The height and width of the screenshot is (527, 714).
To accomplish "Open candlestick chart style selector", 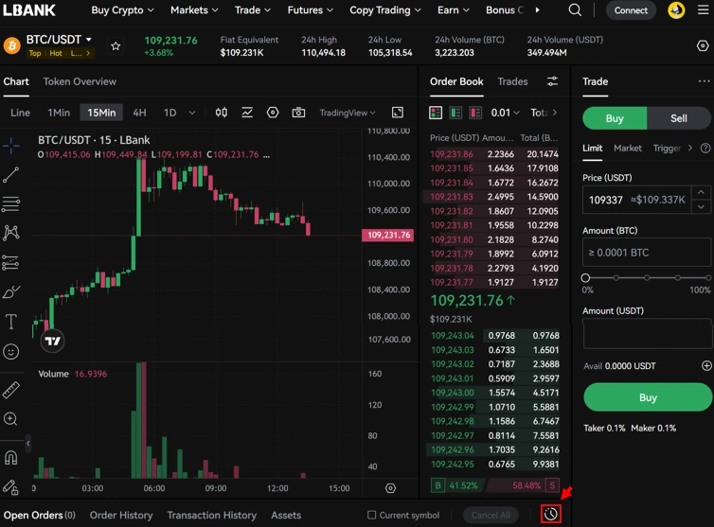I will tap(222, 113).
